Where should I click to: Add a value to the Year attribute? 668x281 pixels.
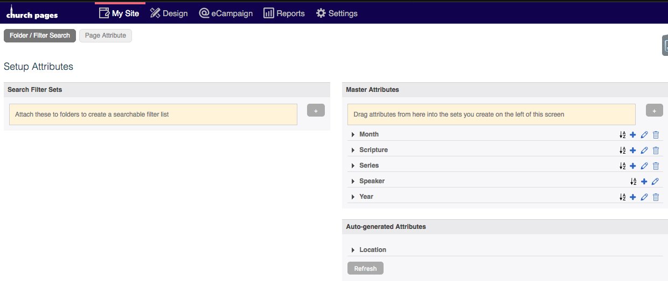pyautogui.click(x=633, y=197)
